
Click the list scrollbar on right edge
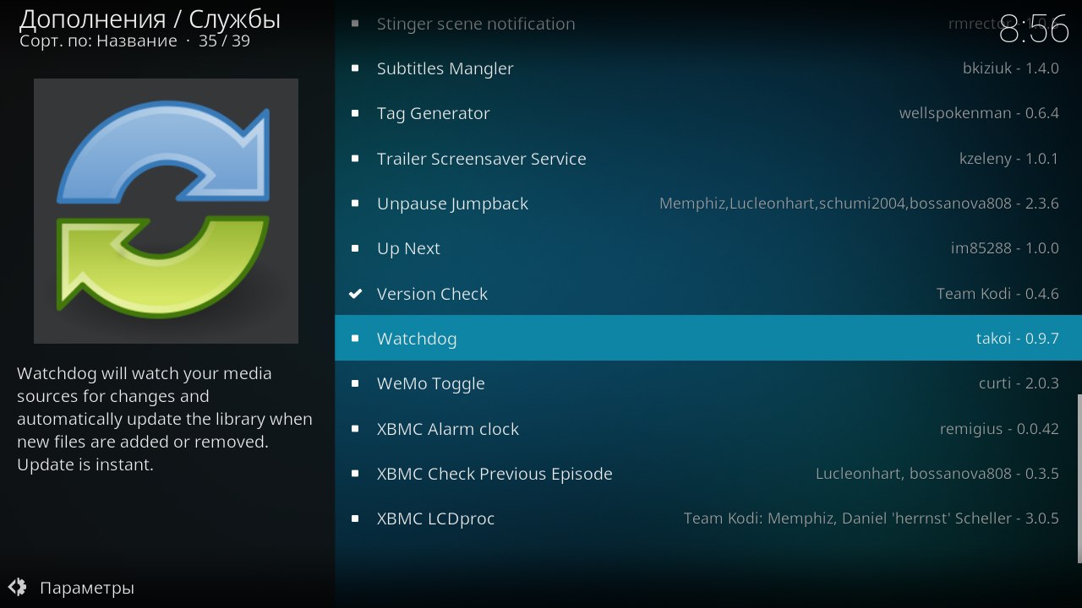click(x=1079, y=477)
